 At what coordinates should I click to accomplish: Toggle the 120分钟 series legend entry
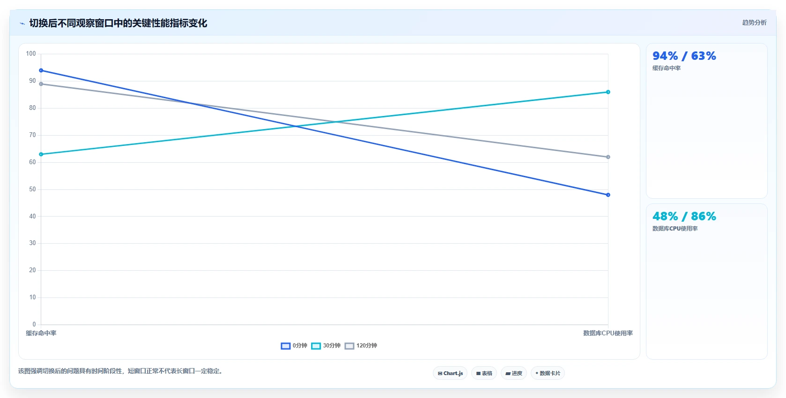point(361,346)
